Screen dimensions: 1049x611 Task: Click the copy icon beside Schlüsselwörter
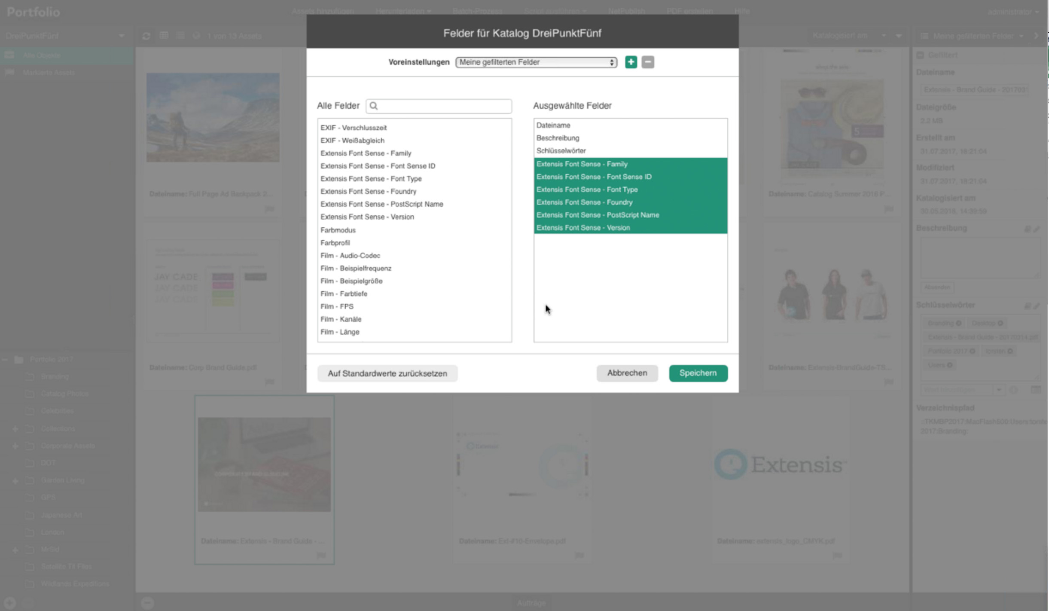1028,305
